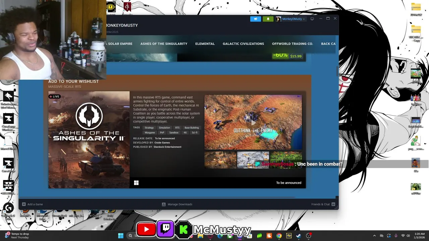Click the Strategy tag
Viewport: 429px width, 241px height.
click(x=149, y=128)
